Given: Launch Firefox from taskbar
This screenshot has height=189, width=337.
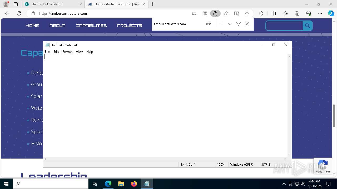Looking at the screenshot, I should coord(134,184).
